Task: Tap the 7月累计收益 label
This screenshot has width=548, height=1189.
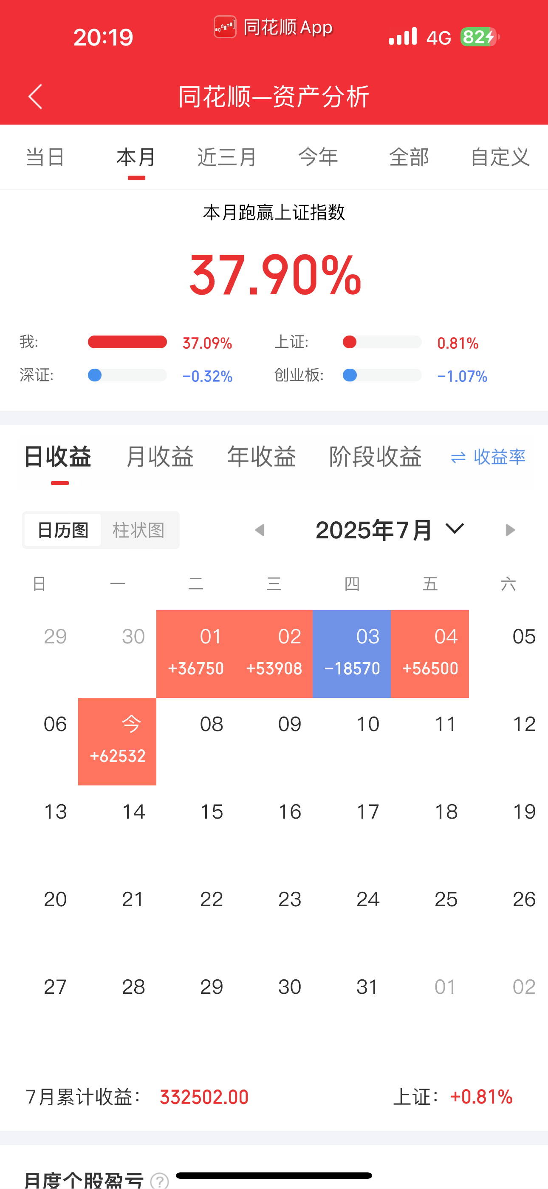Action: (83, 1097)
